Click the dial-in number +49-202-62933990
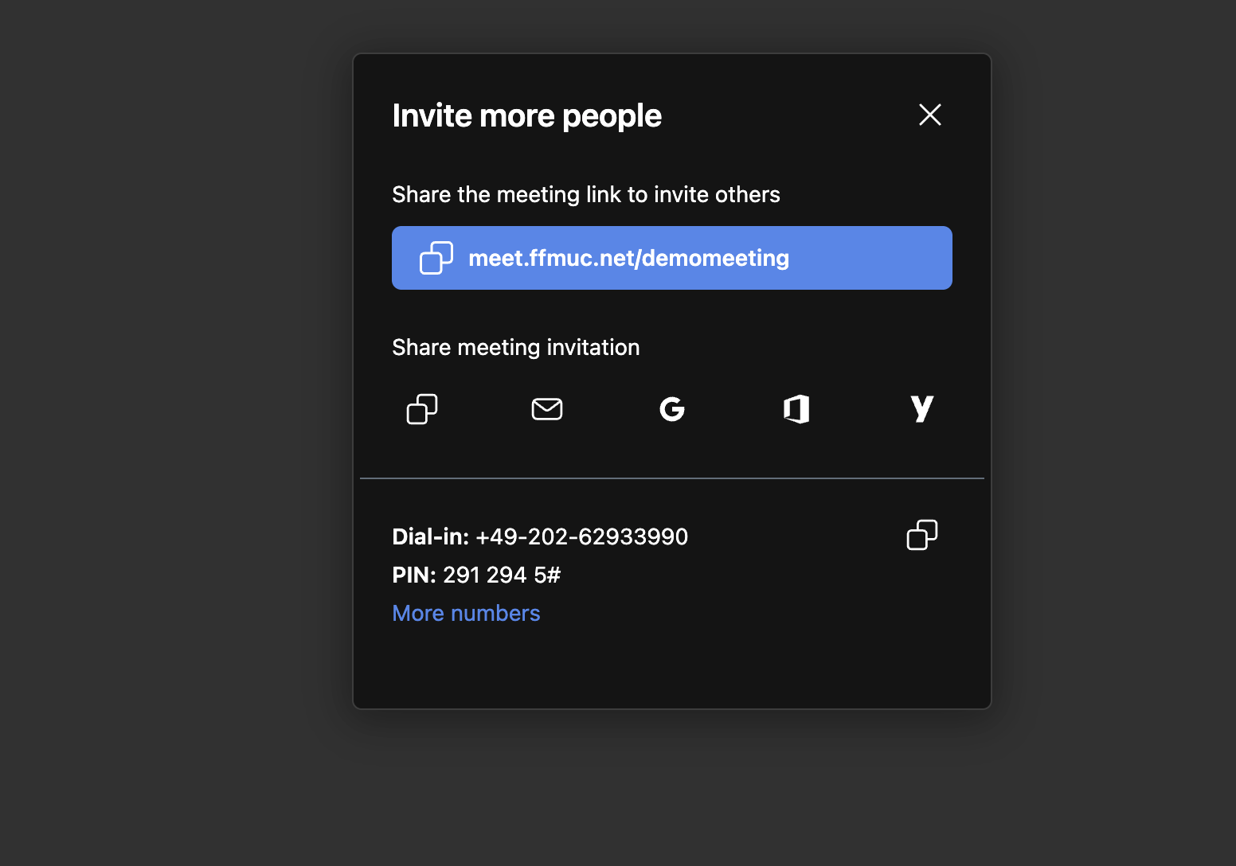 coord(581,536)
